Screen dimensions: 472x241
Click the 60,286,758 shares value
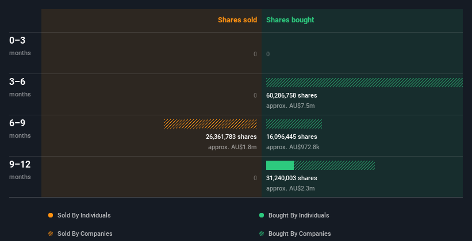point(291,96)
